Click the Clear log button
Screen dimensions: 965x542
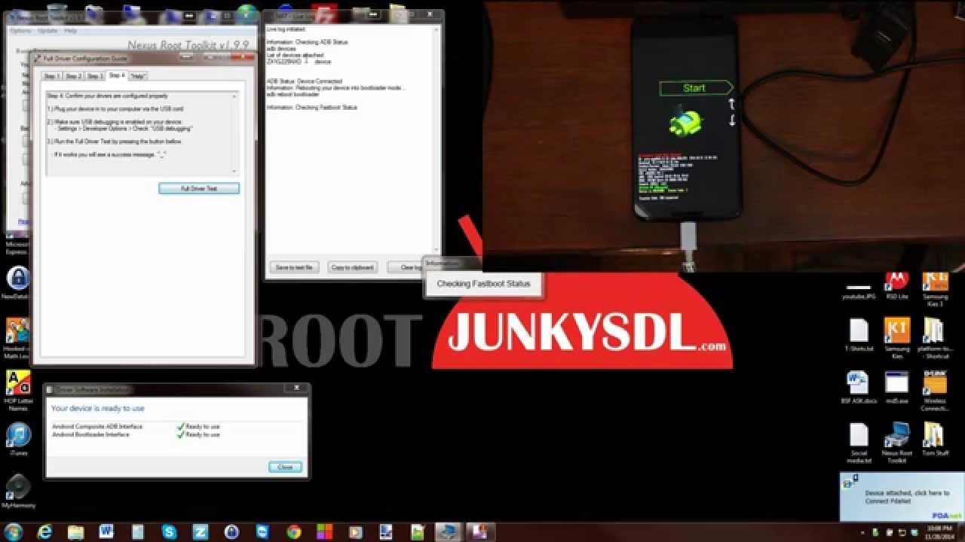pos(407,267)
